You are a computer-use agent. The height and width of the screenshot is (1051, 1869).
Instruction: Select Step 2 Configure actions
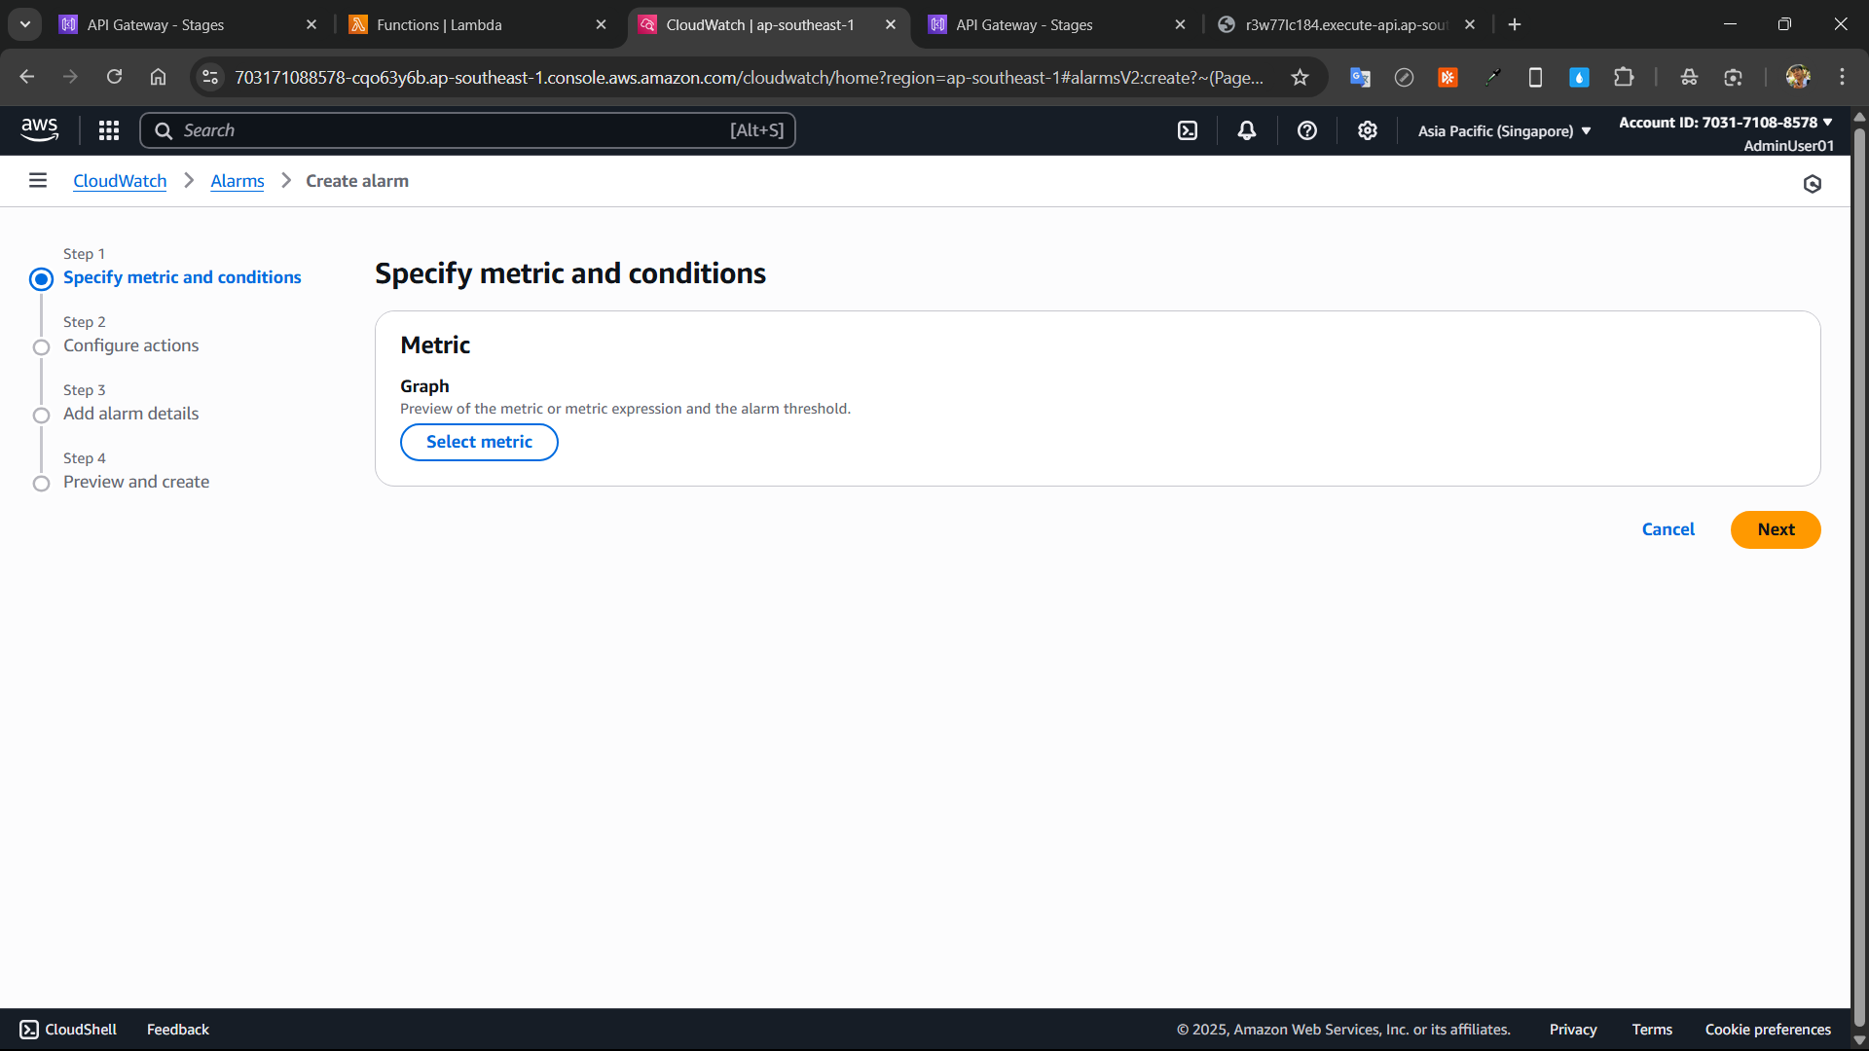click(130, 345)
